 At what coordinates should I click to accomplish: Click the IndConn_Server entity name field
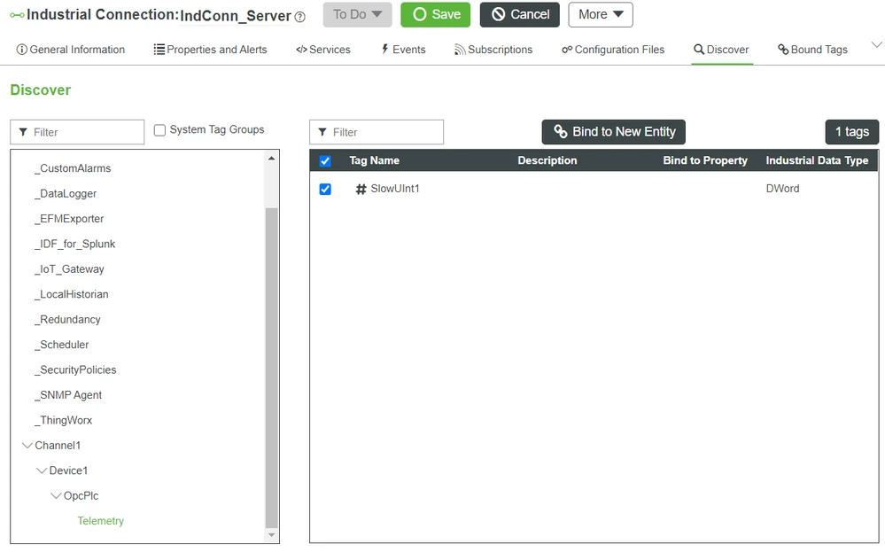point(236,15)
